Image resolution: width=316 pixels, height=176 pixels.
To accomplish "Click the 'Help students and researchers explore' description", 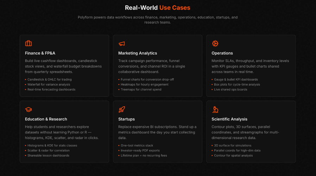I will point(62,132).
